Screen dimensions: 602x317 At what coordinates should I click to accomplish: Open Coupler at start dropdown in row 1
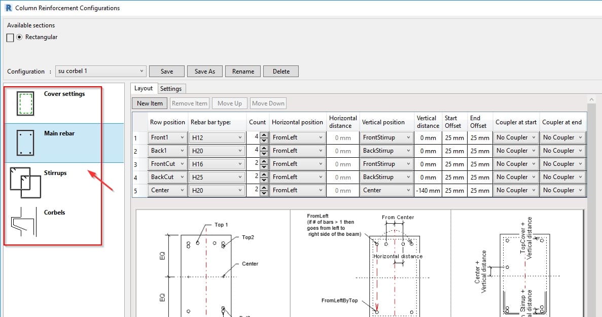pyautogui.click(x=516, y=137)
